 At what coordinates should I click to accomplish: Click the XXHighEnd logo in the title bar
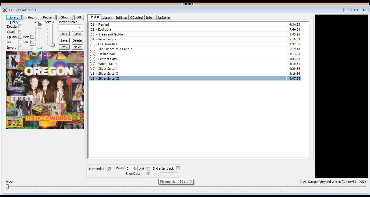[x=5, y=10]
